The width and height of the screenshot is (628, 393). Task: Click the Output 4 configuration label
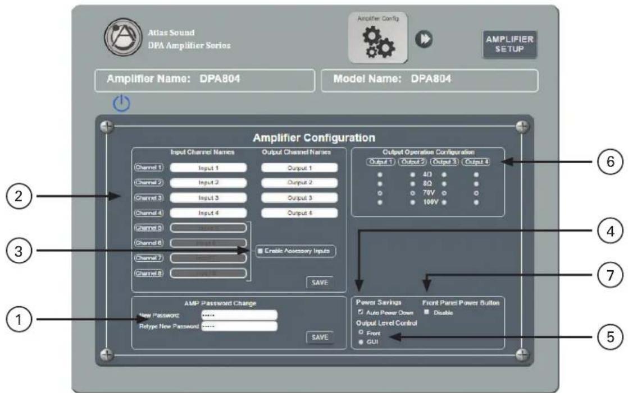pos(476,162)
